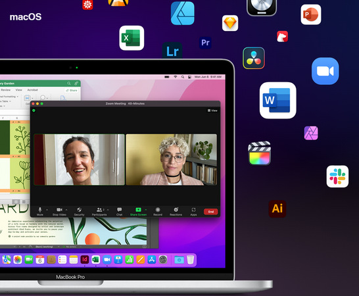Launch Pages from the Dock
The height and width of the screenshot is (296, 359).
tap(140, 260)
